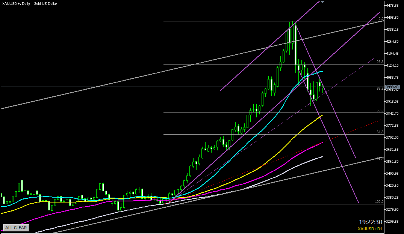Select the 100.0 Fibonacci level label
This screenshot has height=234, width=404.
coord(379,201)
